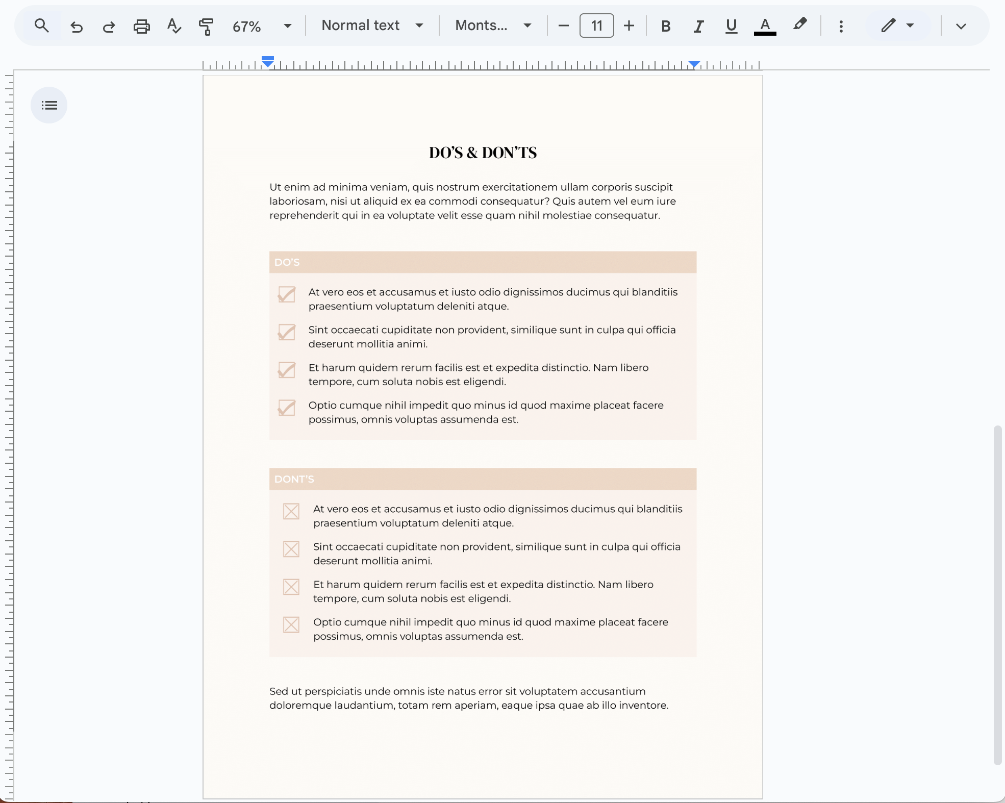Click the search menus magnifier icon
The height and width of the screenshot is (803, 1005).
pos(42,26)
